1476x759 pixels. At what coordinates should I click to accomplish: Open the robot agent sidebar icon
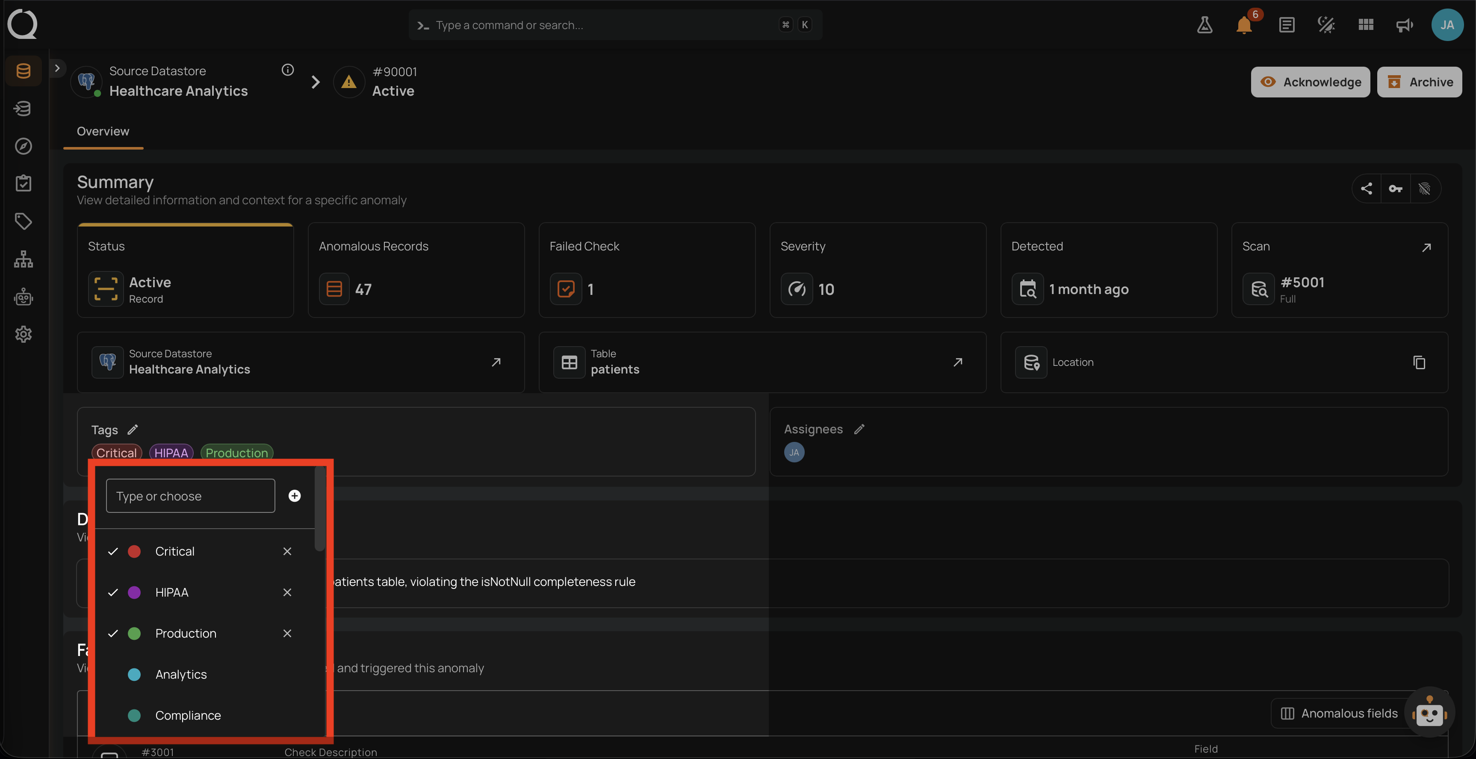point(24,297)
